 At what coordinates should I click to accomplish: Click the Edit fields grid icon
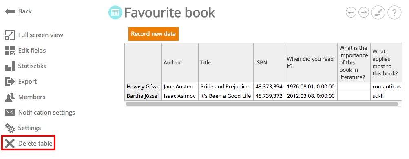pyautogui.click(x=10, y=50)
